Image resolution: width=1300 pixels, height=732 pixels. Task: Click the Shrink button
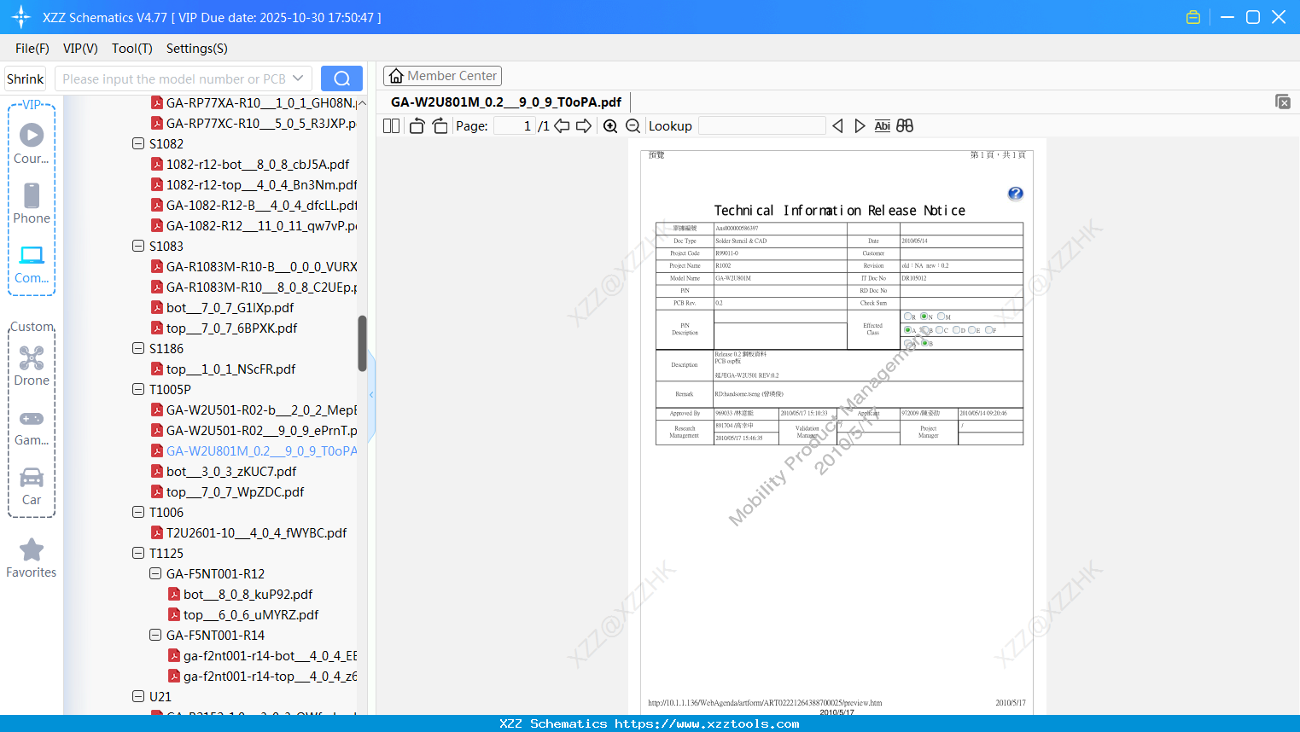pyautogui.click(x=26, y=78)
